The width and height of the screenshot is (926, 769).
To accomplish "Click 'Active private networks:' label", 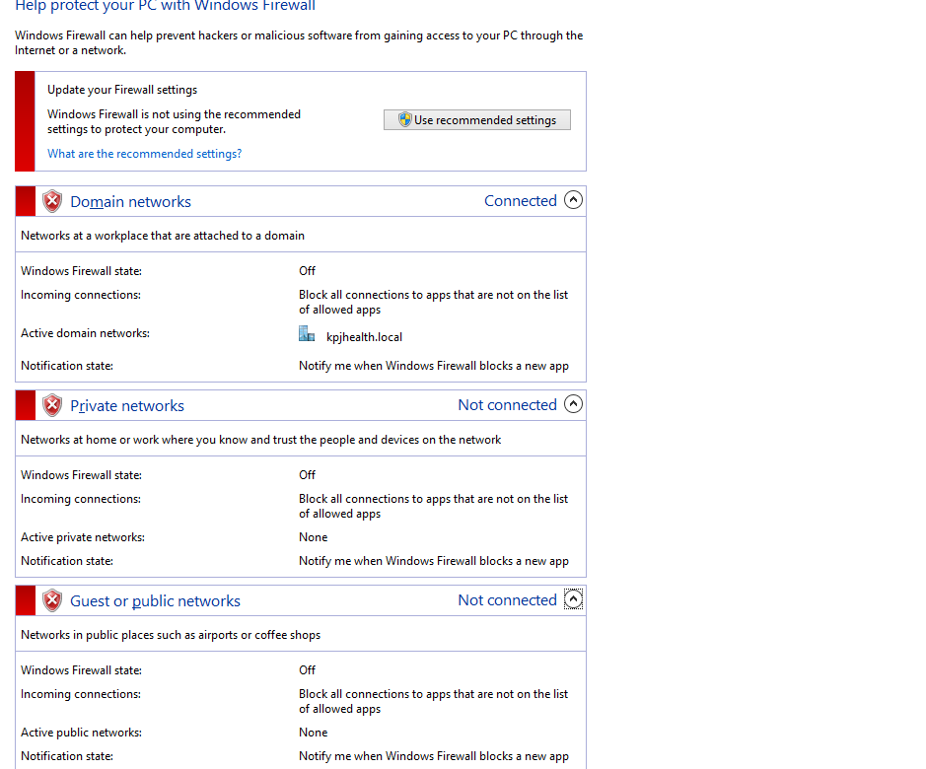I will 83,537.
